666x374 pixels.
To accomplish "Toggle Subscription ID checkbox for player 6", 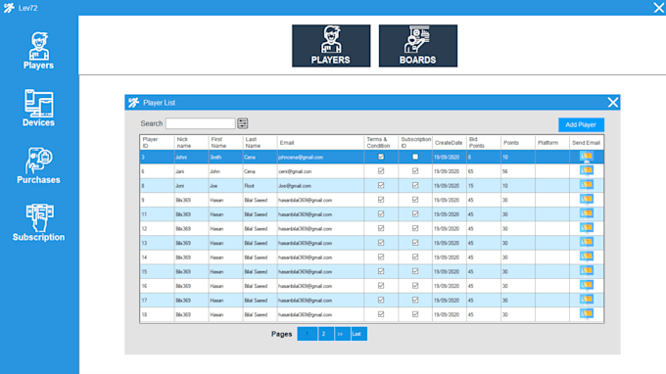I will 415,171.
